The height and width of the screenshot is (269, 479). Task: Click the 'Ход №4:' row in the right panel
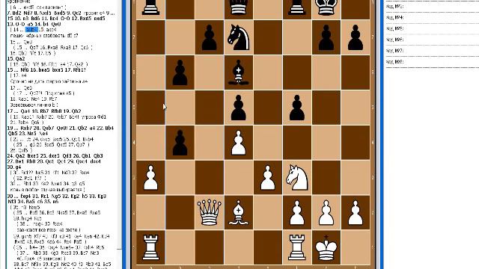tap(432, 17)
